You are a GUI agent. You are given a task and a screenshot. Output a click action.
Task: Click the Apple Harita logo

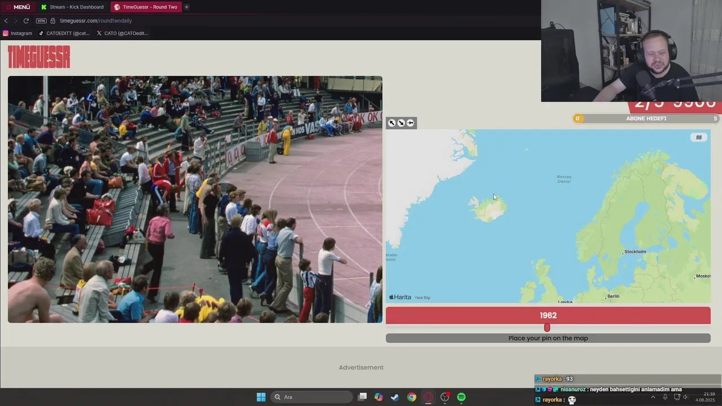coord(400,297)
